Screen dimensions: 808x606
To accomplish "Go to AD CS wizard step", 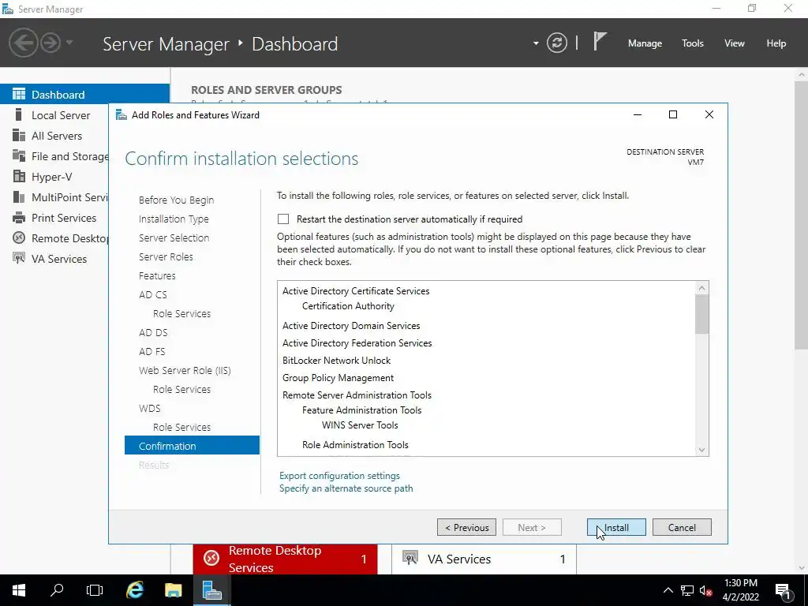I will tap(153, 295).
